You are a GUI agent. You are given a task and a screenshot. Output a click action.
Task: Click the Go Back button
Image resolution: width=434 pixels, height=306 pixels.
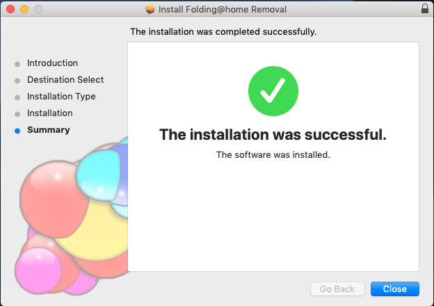[x=337, y=289]
